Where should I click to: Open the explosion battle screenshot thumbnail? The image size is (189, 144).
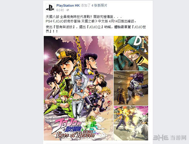[131, 123]
